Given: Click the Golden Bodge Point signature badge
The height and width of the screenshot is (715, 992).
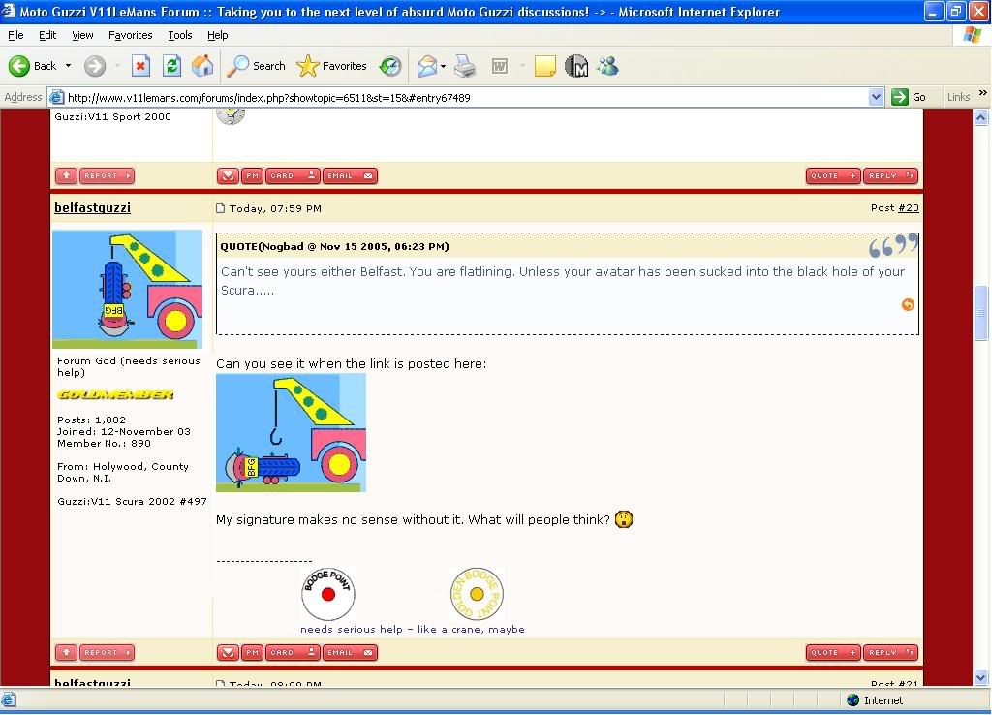Looking at the screenshot, I should (477, 594).
